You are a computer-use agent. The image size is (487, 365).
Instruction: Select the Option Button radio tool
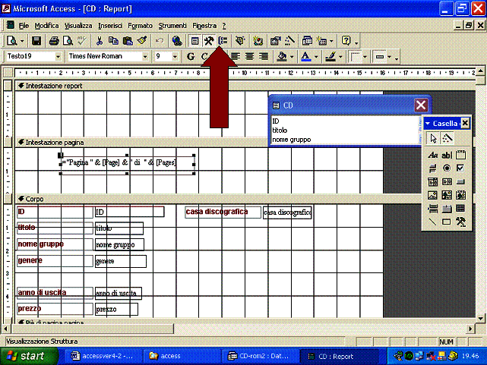447,168
